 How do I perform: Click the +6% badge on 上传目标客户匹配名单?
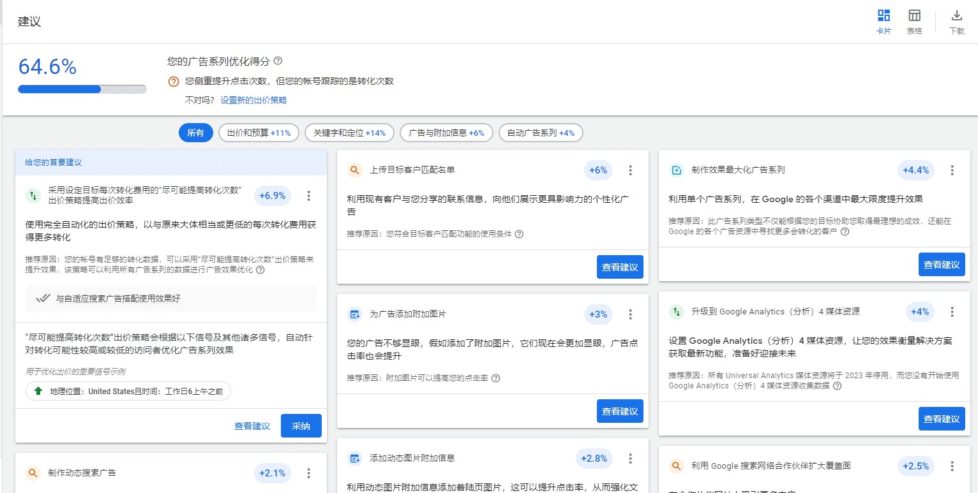coord(598,170)
